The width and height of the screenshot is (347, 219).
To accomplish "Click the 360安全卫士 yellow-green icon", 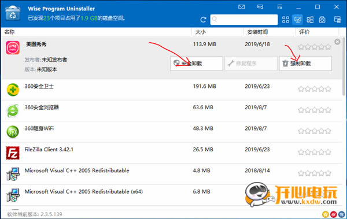I will click(13, 90).
